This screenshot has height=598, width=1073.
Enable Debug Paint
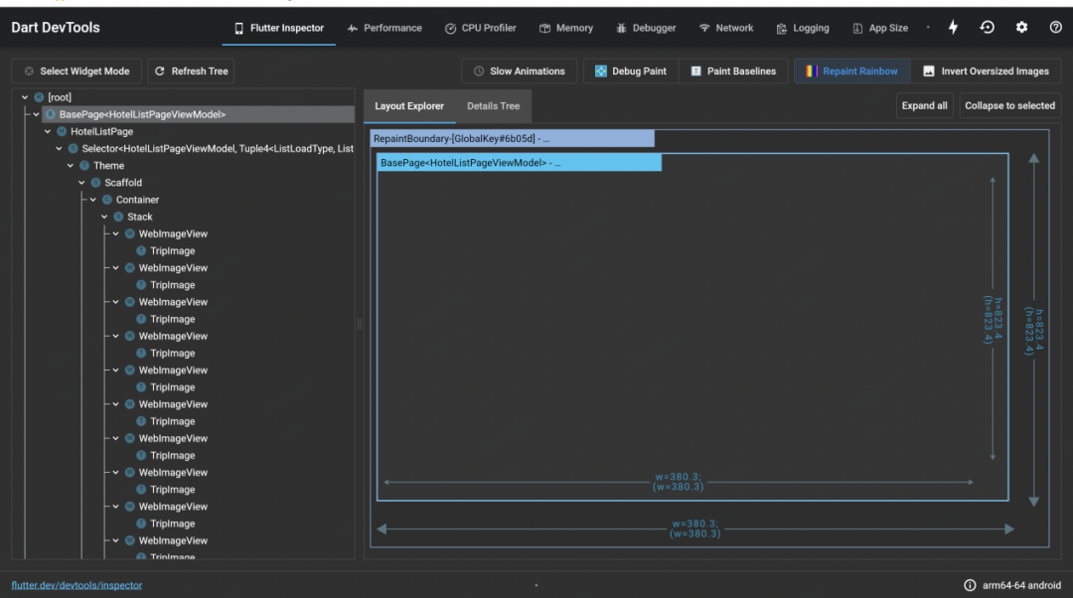tap(631, 72)
